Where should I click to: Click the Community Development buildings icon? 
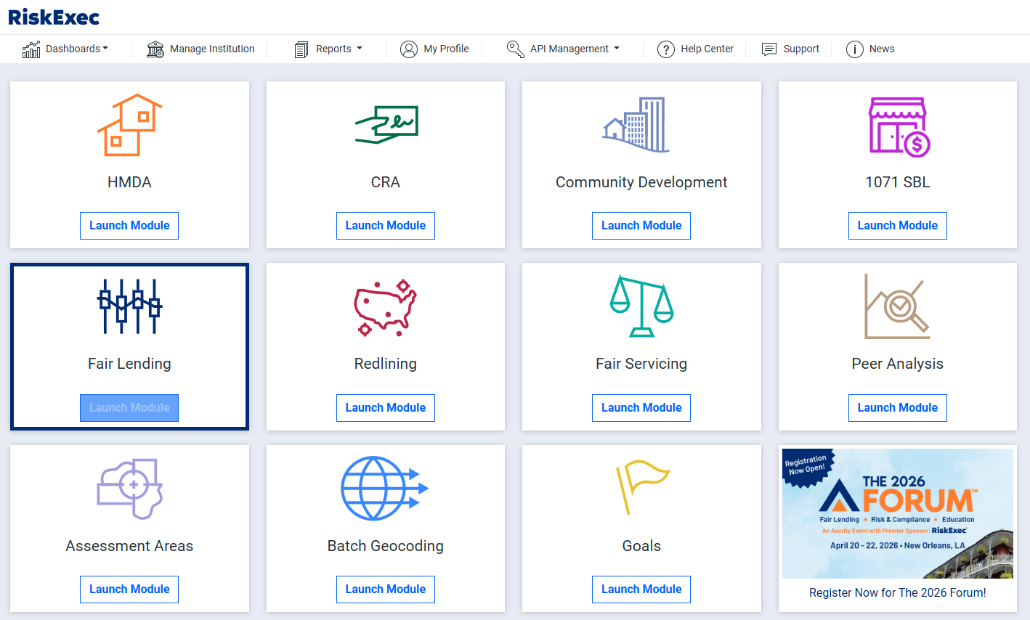pyautogui.click(x=636, y=125)
